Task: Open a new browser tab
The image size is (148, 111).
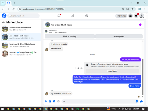Action: click(x=14, y=3)
